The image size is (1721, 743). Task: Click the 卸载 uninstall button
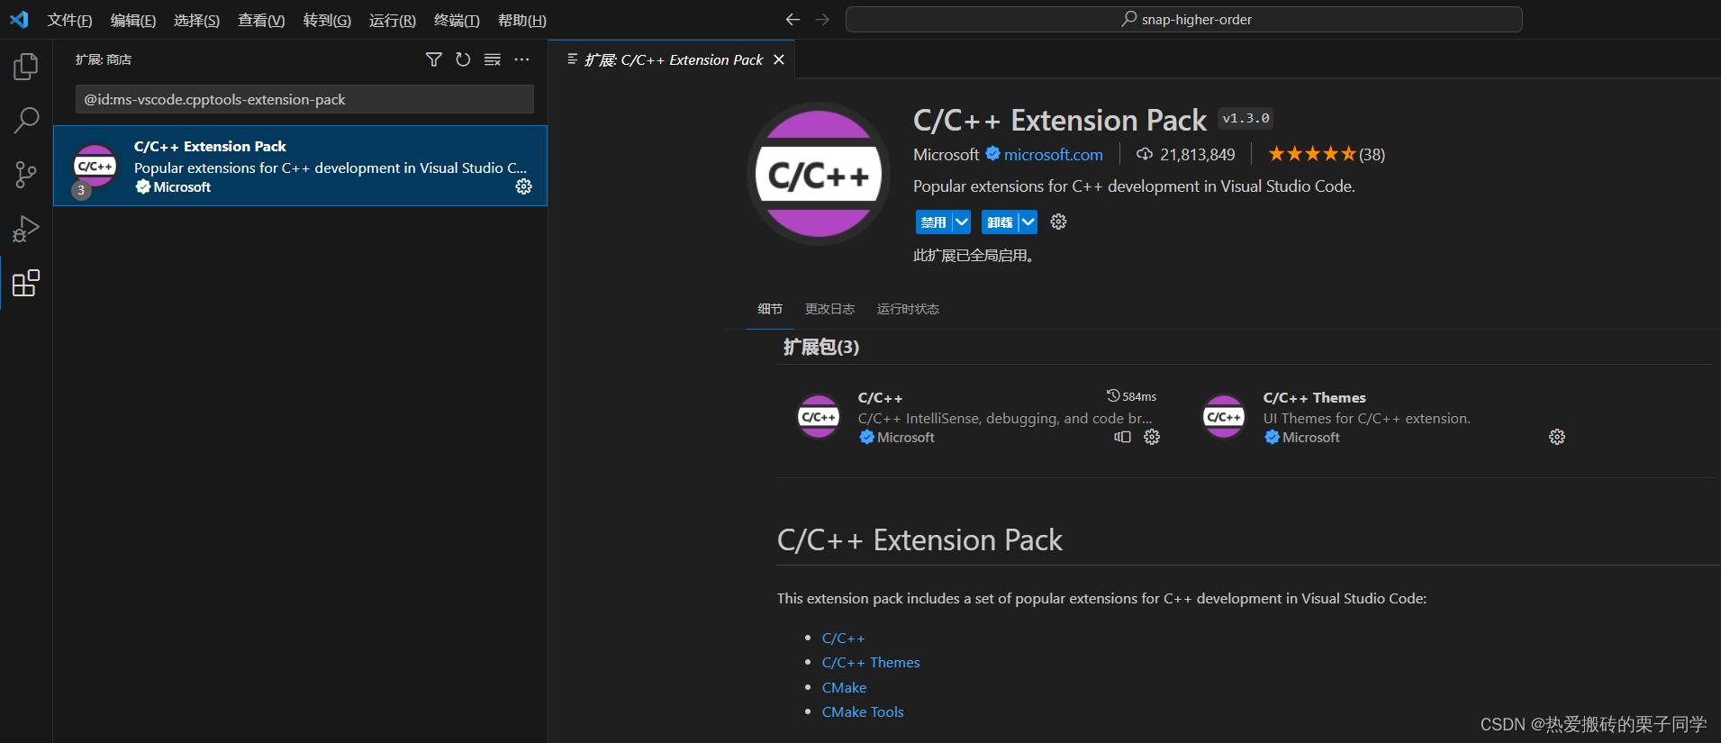1000,222
